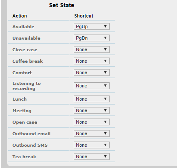Open the Meeting shortcut dropdown
The height and width of the screenshot is (168, 177).
[x=92, y=110]
